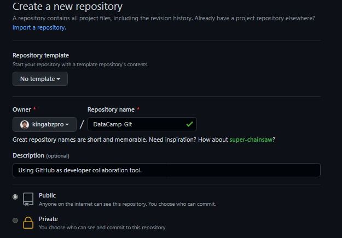Focus the Description text field

point(167,170)
